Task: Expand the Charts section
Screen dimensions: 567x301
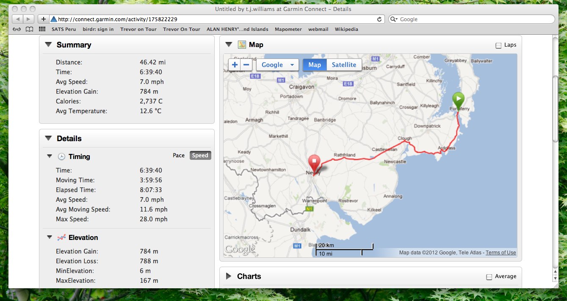Action: click(229, 276)
